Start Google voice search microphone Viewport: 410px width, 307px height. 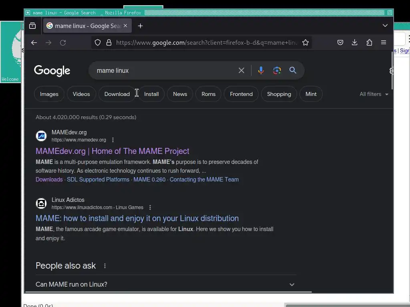tap(261, 70)
